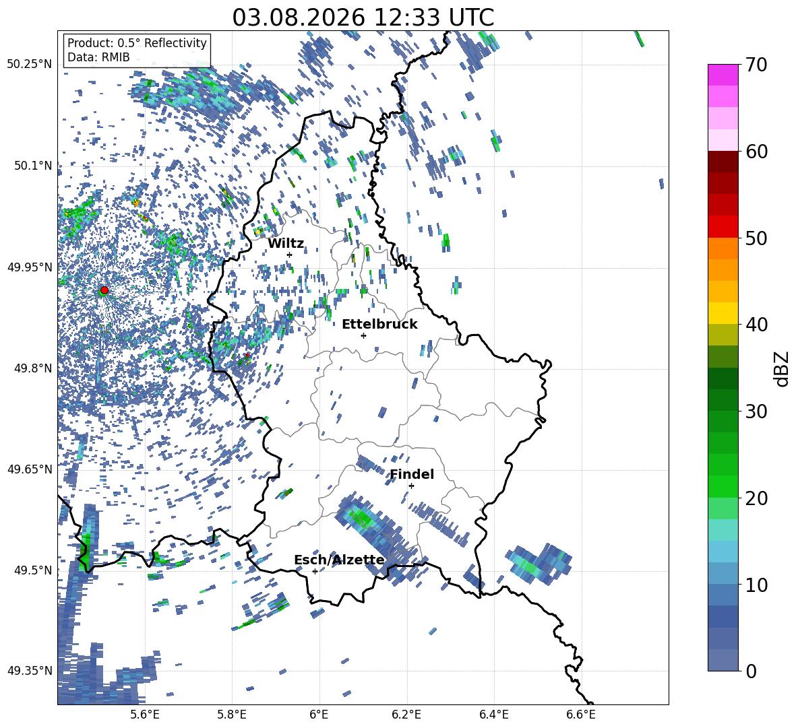This screenshot has height=728, width=798.
Task: Select the Ettelbruck city label
Action: [x=379, y=325]
